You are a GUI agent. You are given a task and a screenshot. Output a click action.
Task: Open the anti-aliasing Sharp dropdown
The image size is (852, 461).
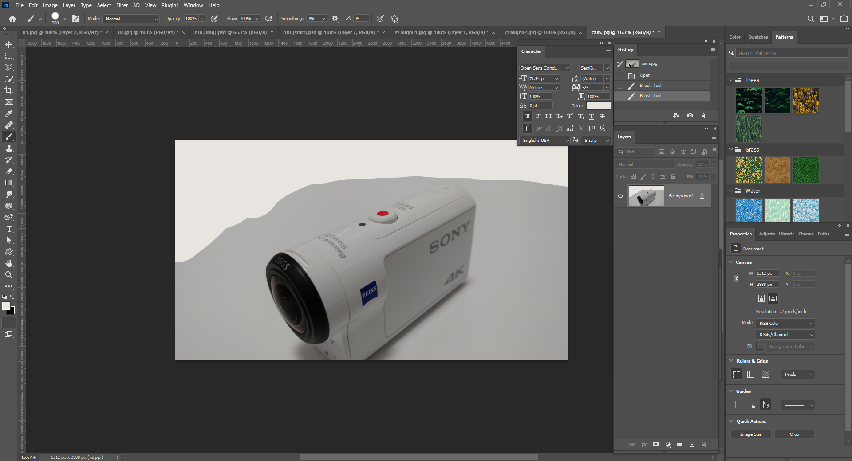tap(596, 140)
